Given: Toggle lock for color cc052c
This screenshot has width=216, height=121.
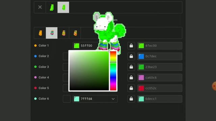Looking at the screenshot, I should pos(131,88).
